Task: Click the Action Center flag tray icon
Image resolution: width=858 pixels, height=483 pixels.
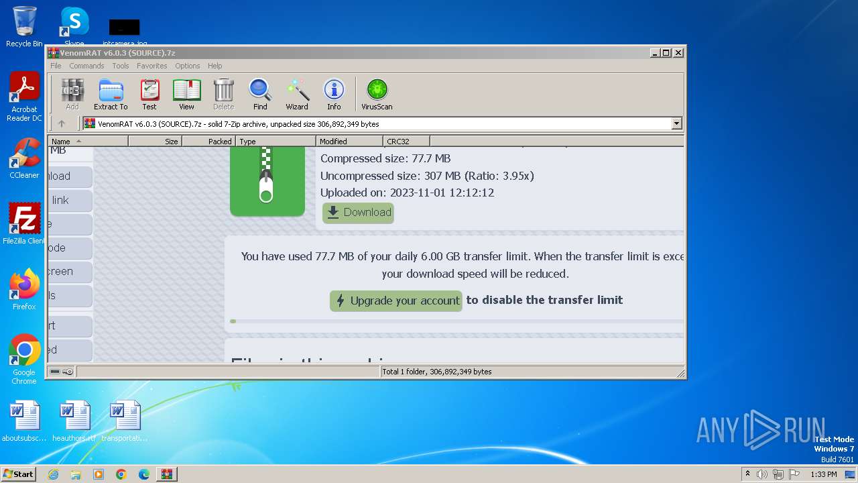Action: tap(794, 474)
